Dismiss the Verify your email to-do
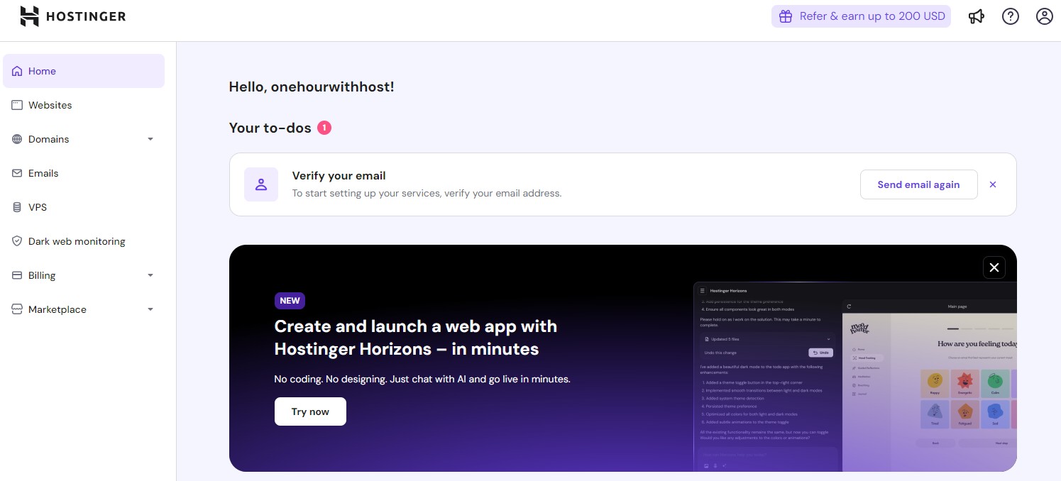 pos(993,184)
